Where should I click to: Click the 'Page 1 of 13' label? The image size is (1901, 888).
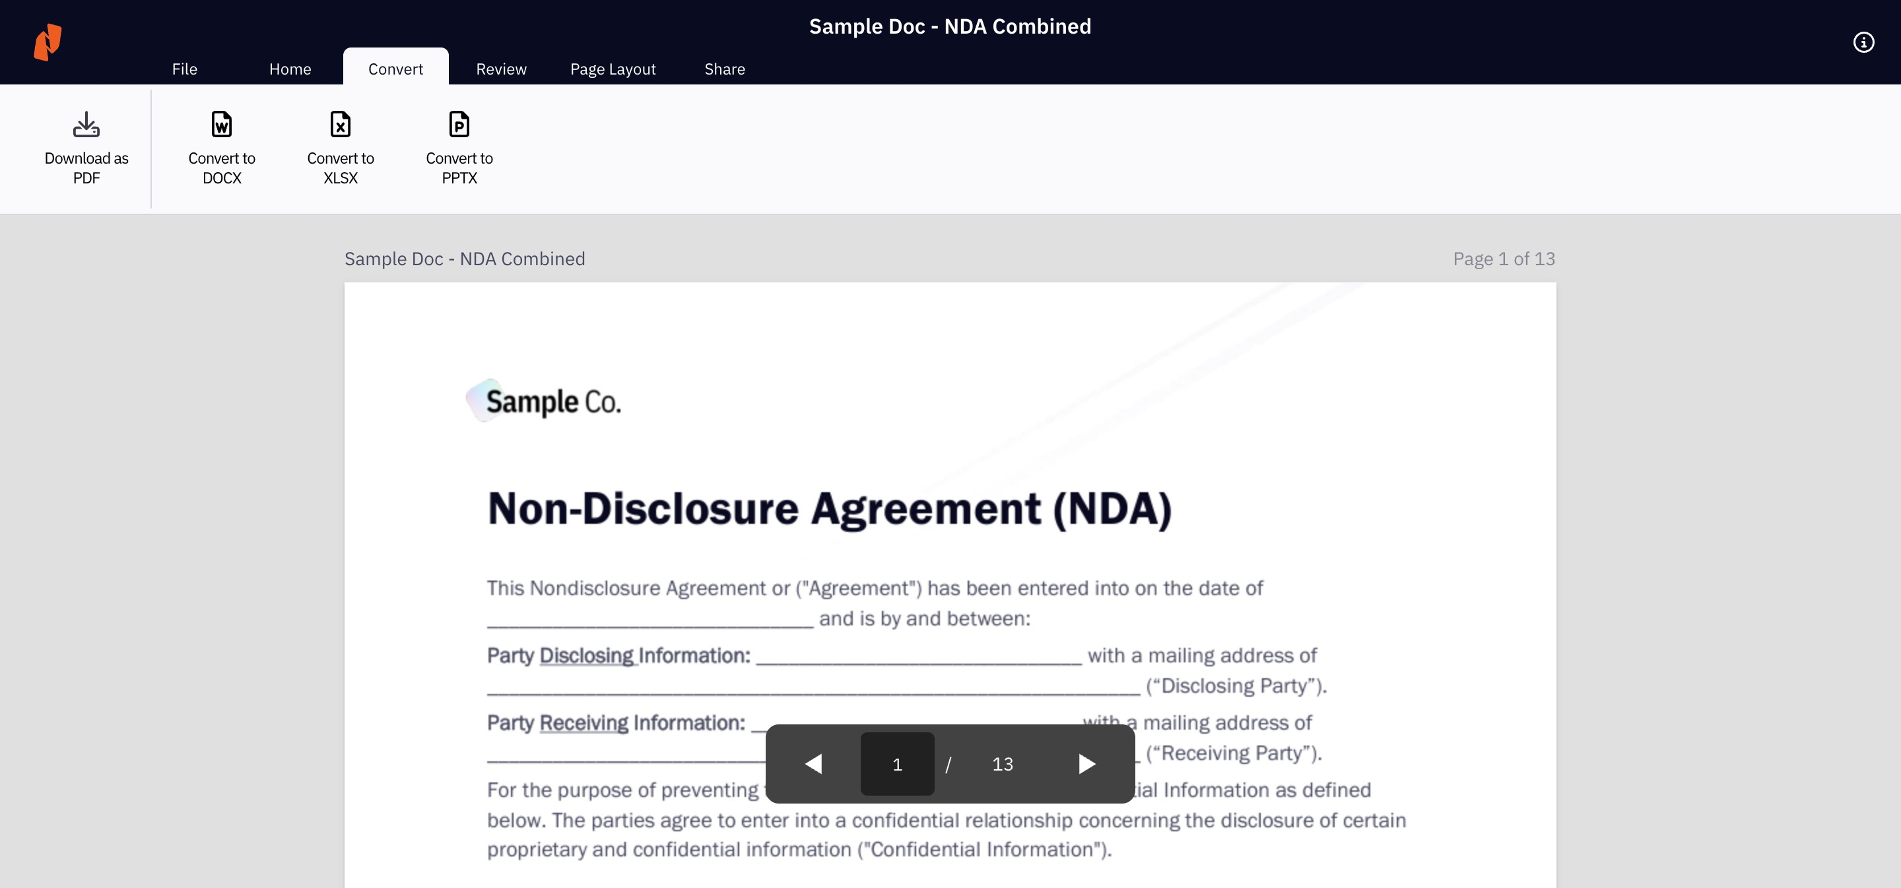click(x=1504, y=259)
